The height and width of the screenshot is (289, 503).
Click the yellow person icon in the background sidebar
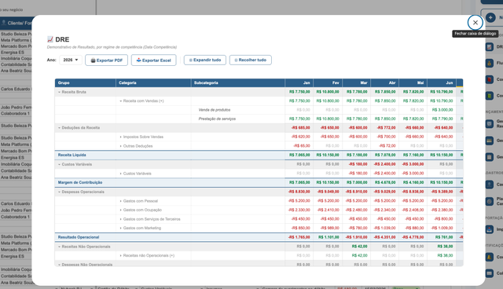(x=489, y=257)
